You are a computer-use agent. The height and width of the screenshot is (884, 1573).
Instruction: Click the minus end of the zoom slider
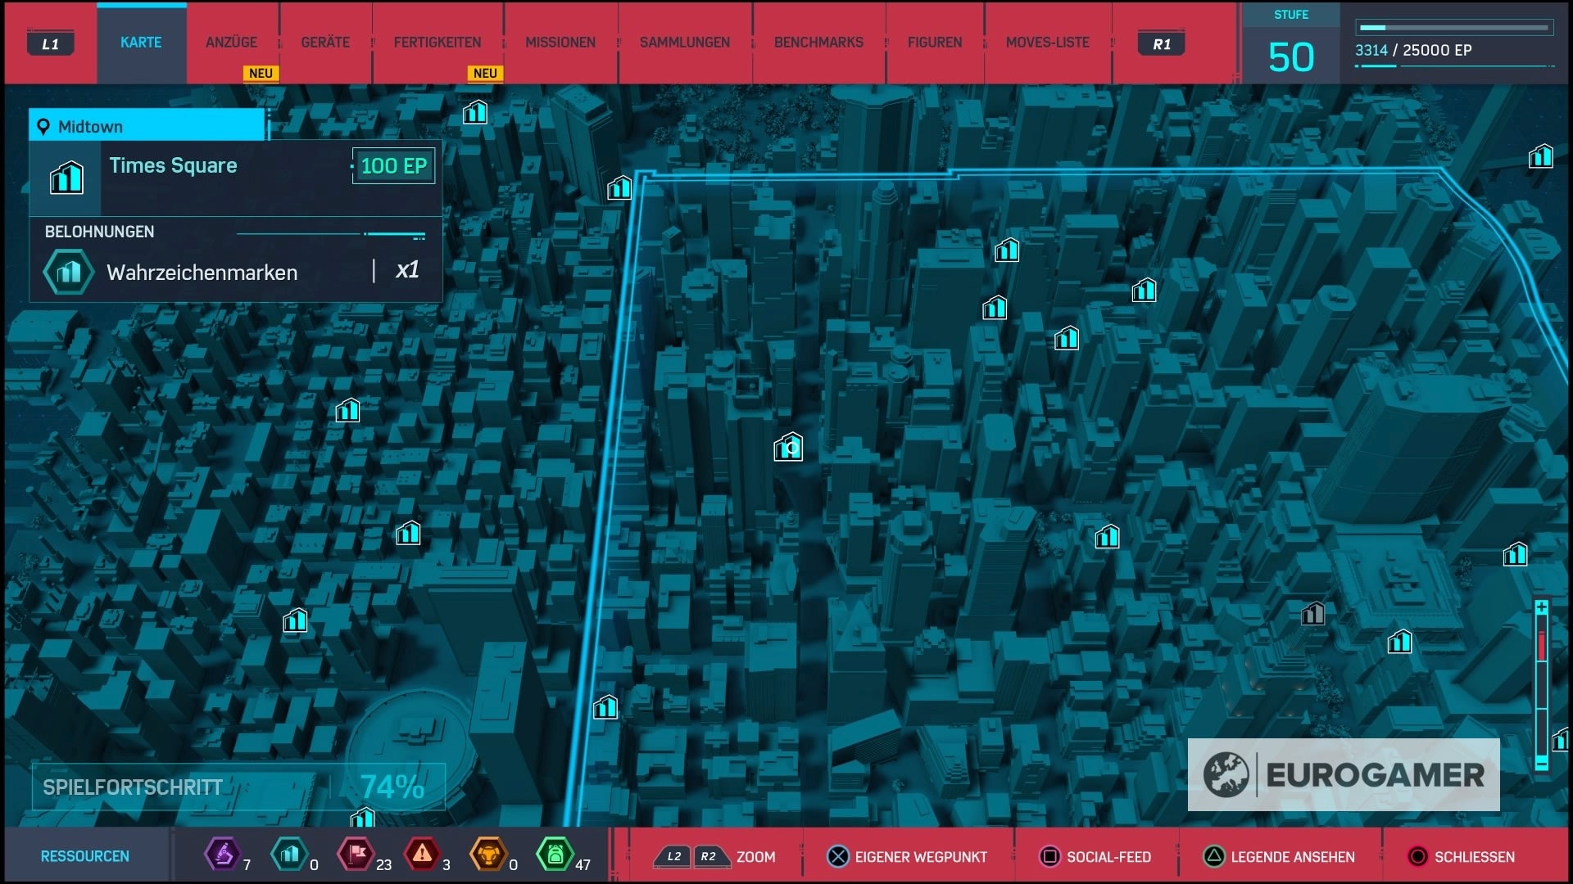point(1541,763)
